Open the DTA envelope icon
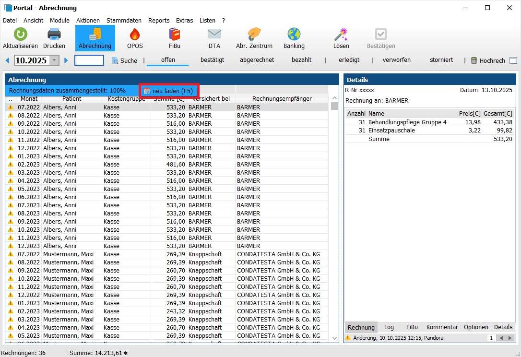Screen dimensions: 521x357 point(214,35)
